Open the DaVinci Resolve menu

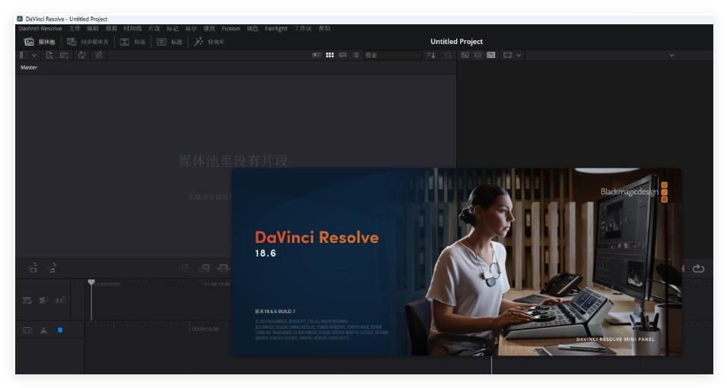(40, 29)
